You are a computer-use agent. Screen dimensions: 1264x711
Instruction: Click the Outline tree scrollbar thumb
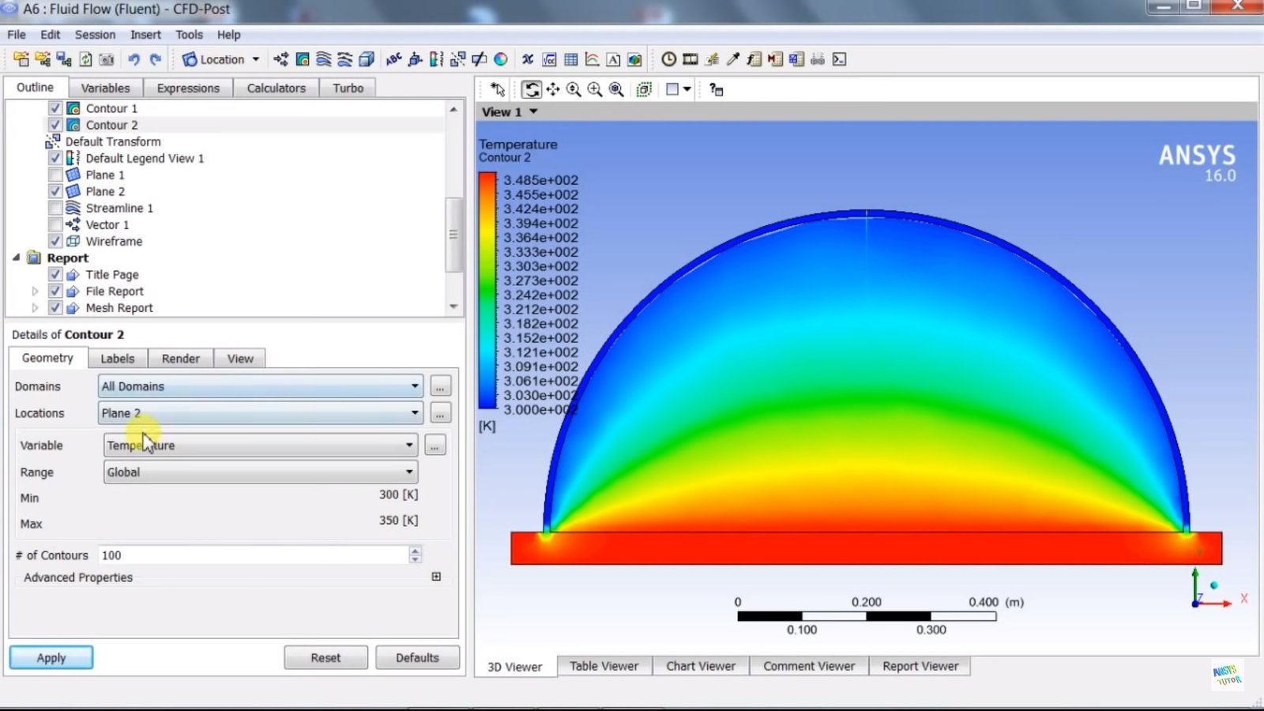click(453, 234)
